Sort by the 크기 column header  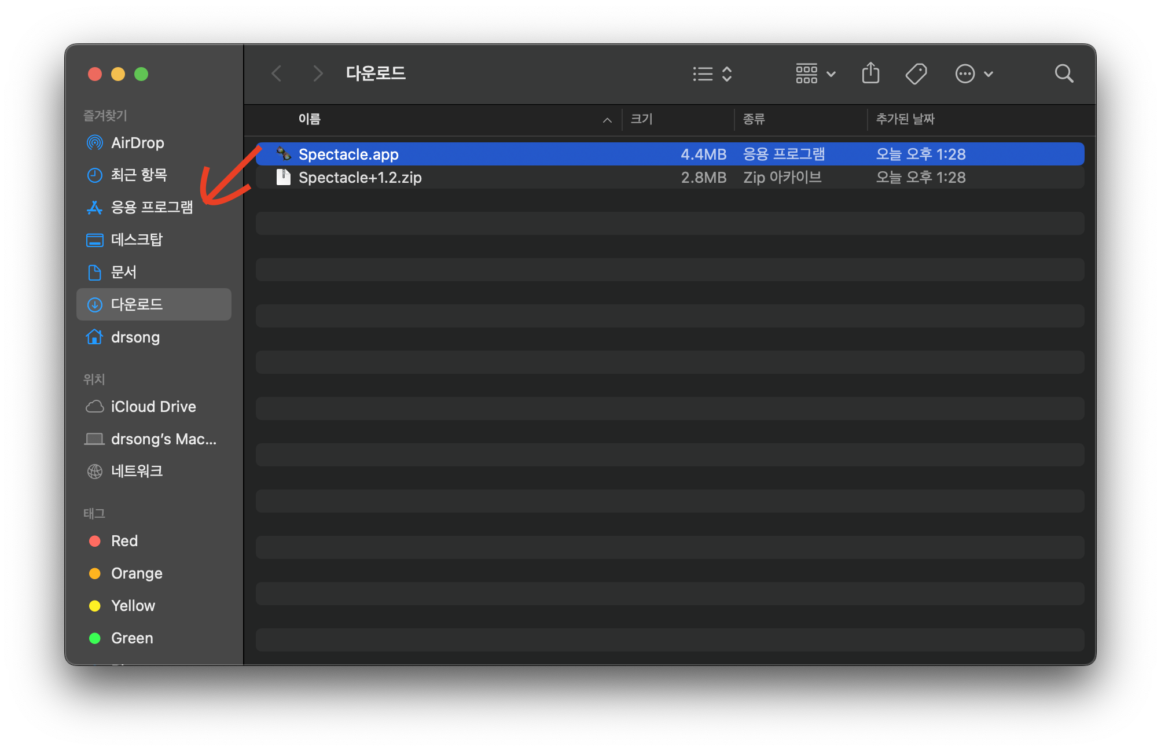tap(641, 119)
